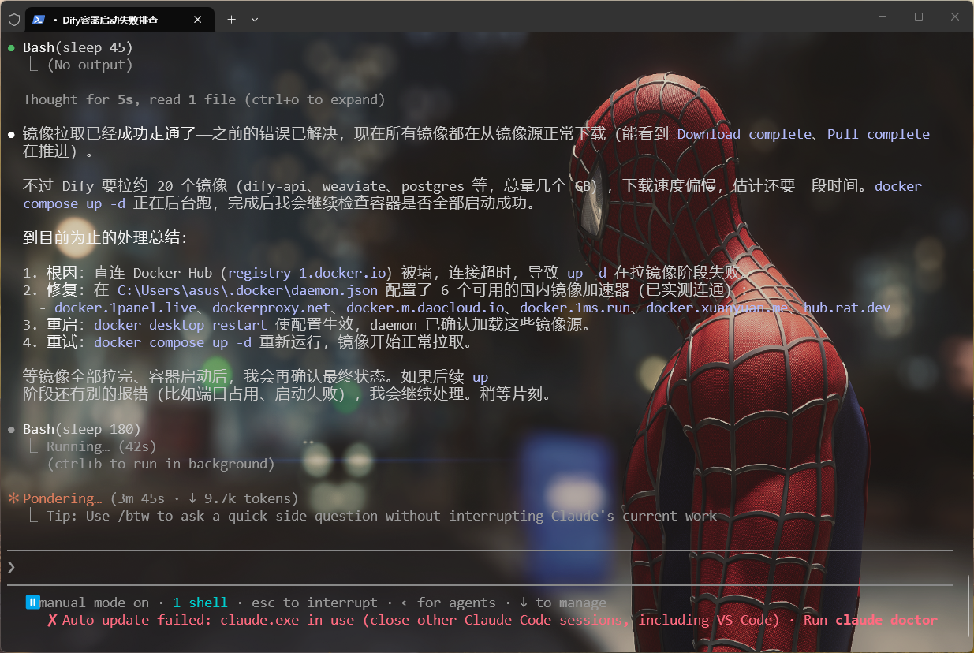The height and width of the screenshot is (653, 974).
Task: Click the Pondering spinner asterisk
Action: click(x=13, y=498)
